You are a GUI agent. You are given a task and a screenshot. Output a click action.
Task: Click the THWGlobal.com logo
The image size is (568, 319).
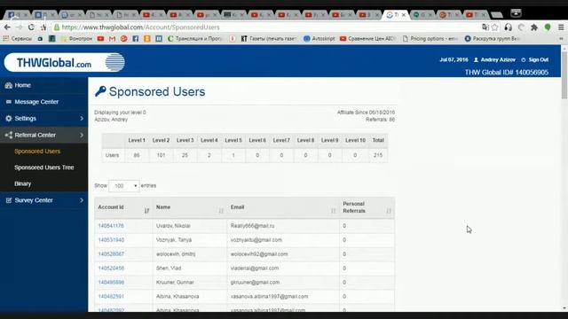(x=65, y=63)
